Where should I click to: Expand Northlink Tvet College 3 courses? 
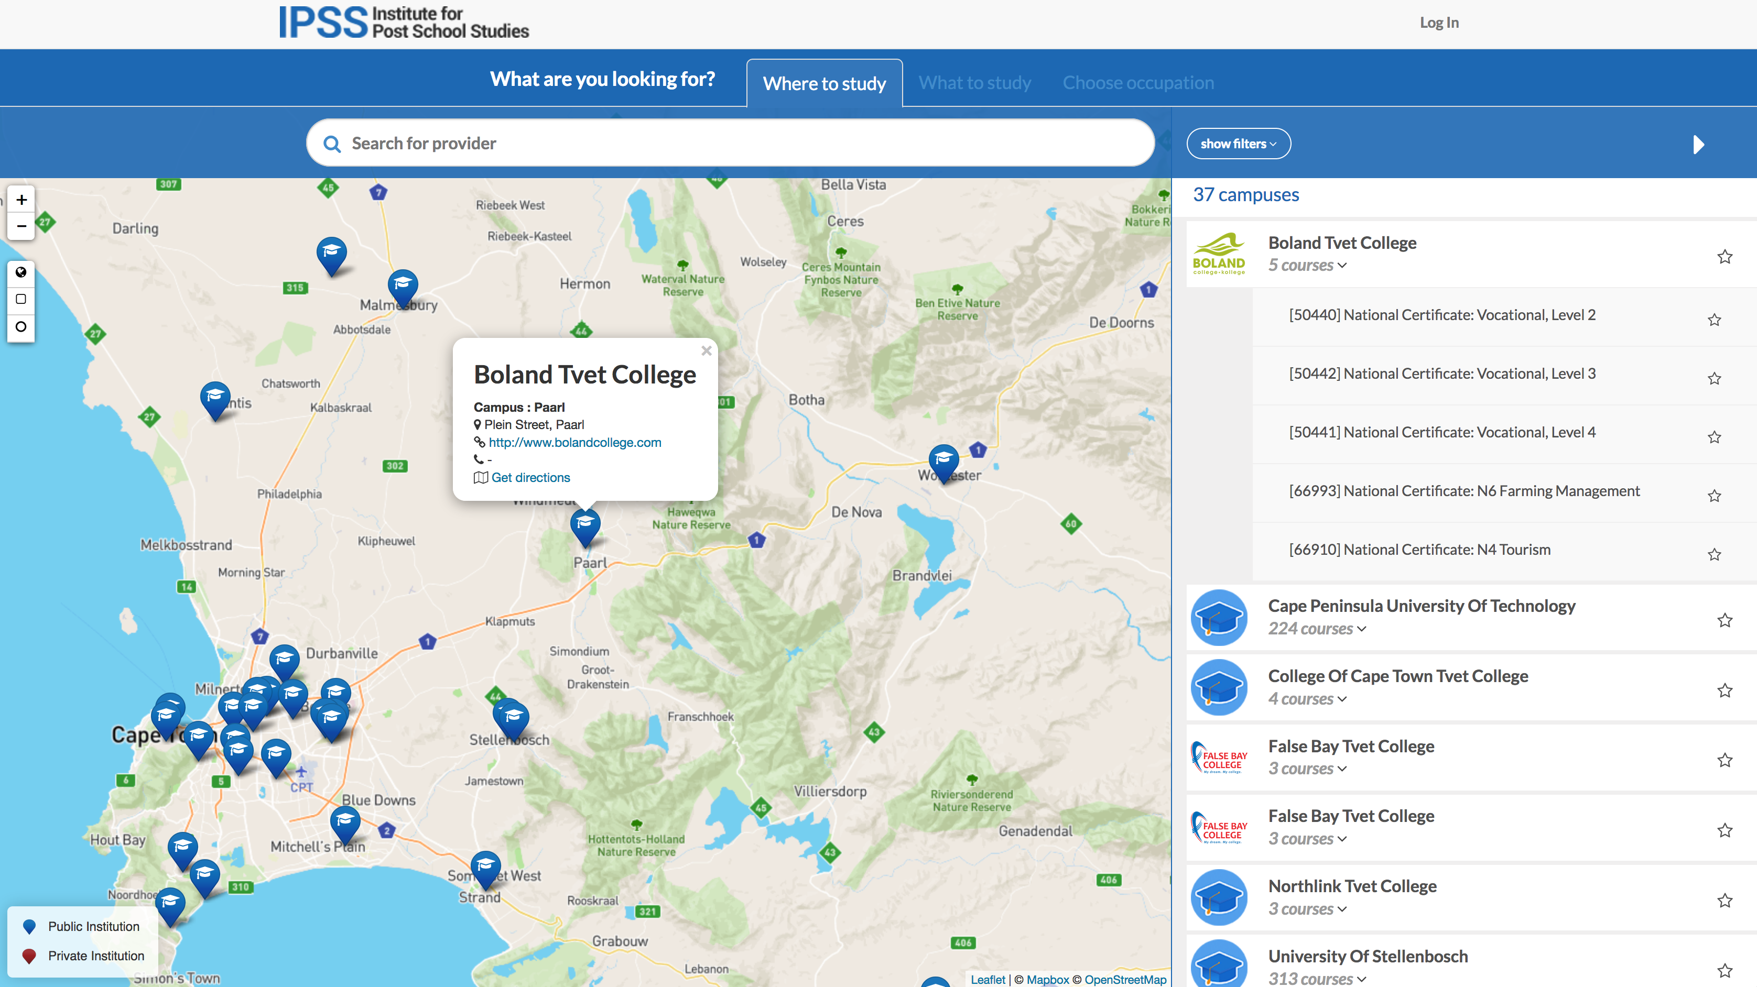point(1307,908)
